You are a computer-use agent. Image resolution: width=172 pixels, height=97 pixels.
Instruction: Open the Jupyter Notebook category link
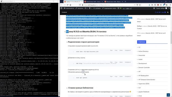pyautogui.click(x=144, y=92)
